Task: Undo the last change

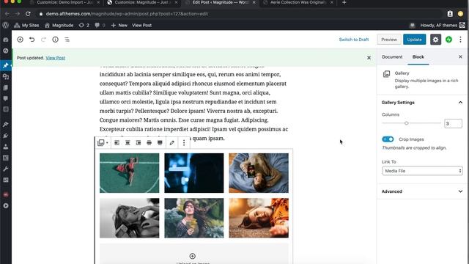Action: tap(32, 40)
